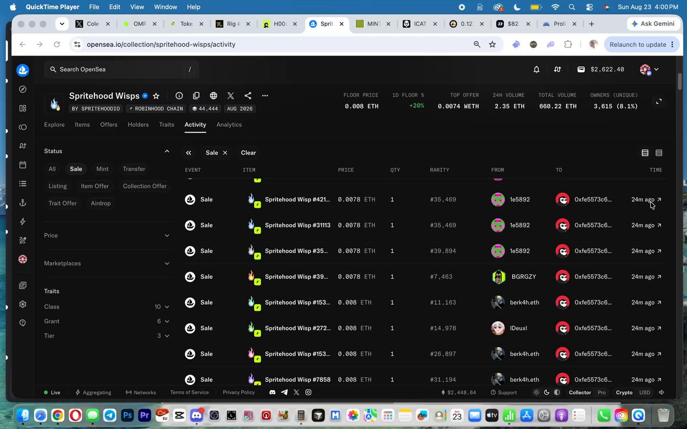Switch to the Offers tab
Image resolution: width=687 pixels, height=429 pixels.
[x=109, y=125]
